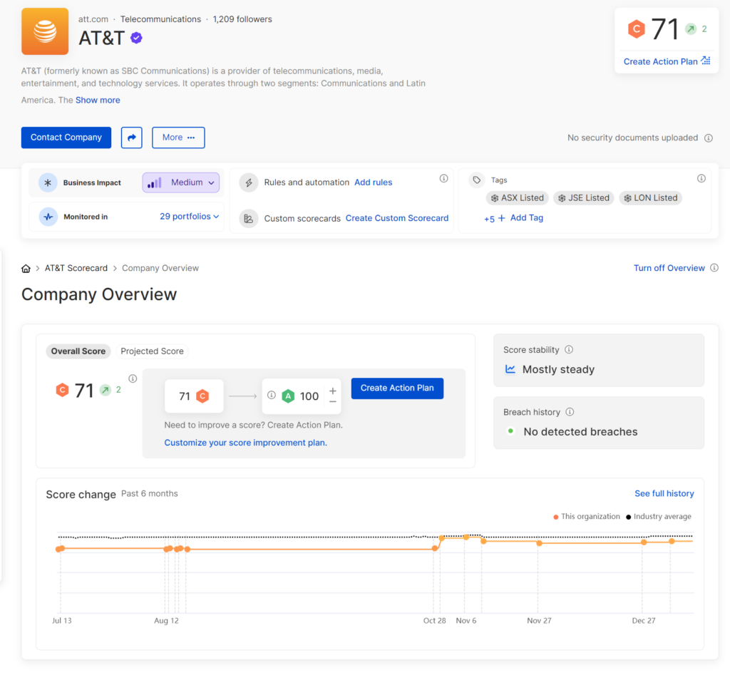Viewport: 730px width, 675px height.
Task: Click the verified badge next to AT&T
Action: [x=136, y=38]
